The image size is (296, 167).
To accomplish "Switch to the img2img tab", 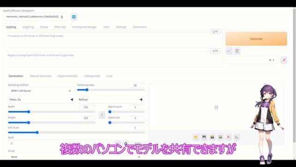I will pos(28,27).
